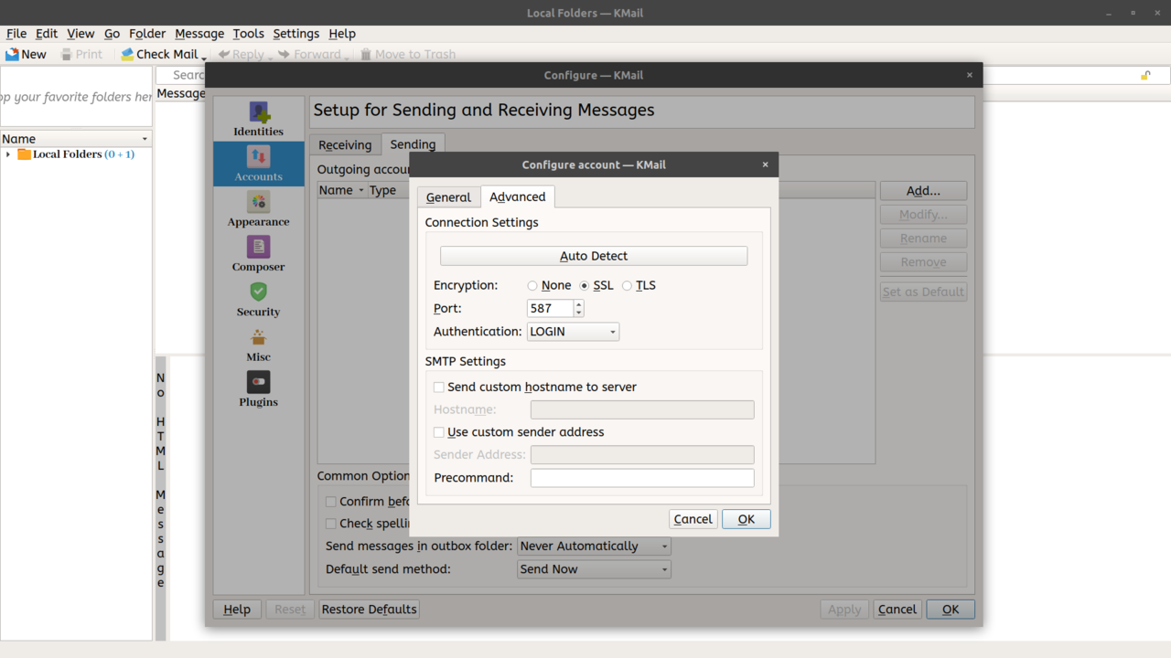Switch to the General tab
Screen dimensions: 1171x658
coord(448,197)
